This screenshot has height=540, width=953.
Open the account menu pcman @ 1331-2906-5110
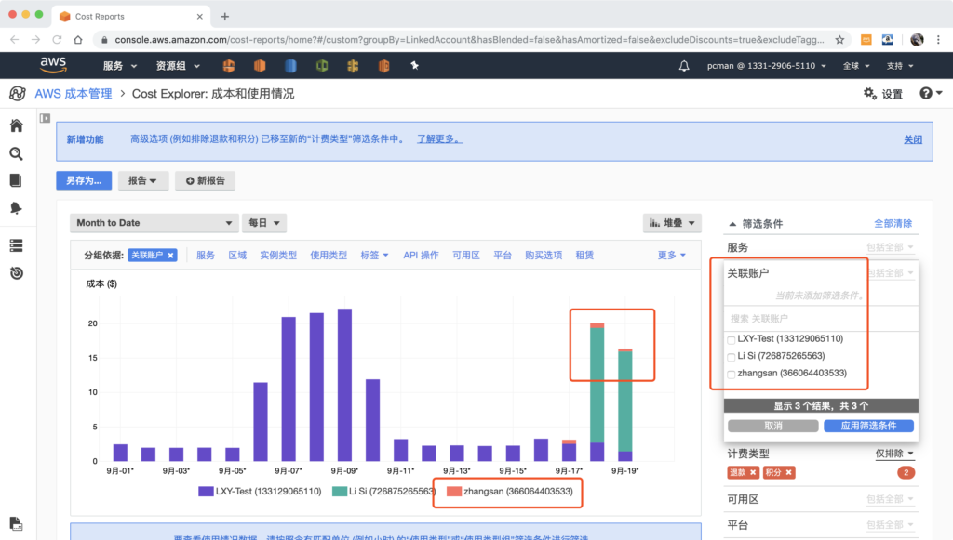pyautogui.click(x=767, y=66)
